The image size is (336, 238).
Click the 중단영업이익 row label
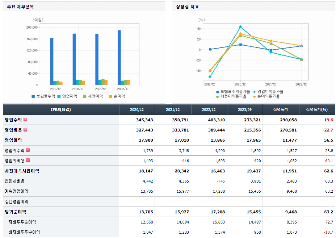17,201
